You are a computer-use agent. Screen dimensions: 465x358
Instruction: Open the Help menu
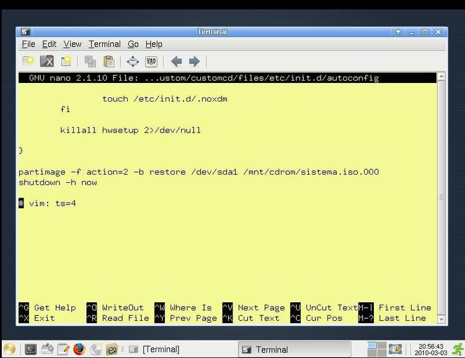[154, 44]
